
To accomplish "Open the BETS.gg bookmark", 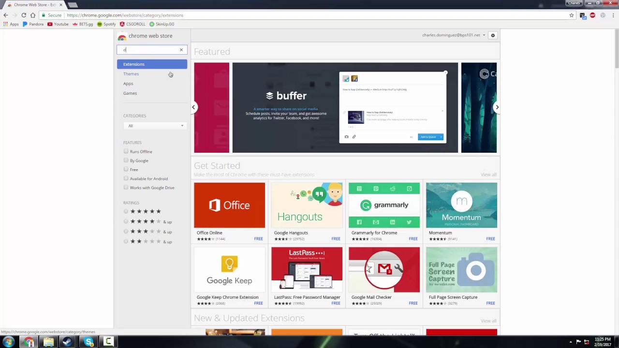I will [83, 24].
